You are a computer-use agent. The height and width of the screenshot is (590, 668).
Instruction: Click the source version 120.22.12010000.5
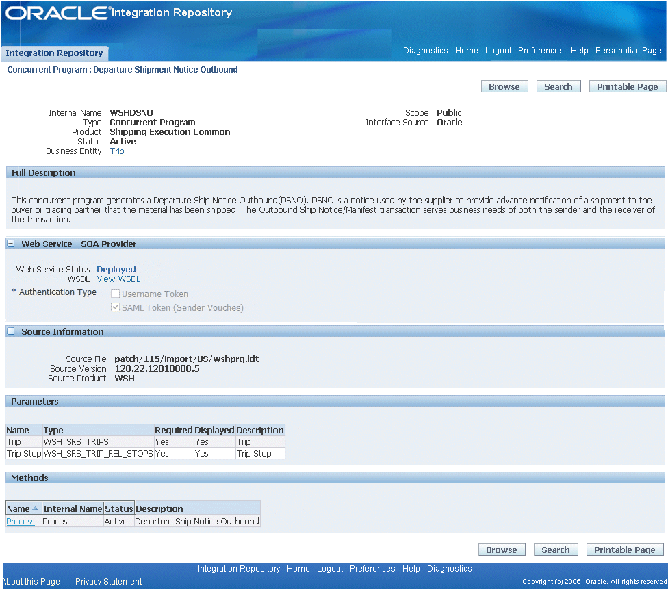(x=157, y=368)
